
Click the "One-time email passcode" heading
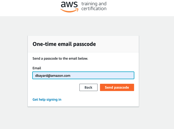64,44
